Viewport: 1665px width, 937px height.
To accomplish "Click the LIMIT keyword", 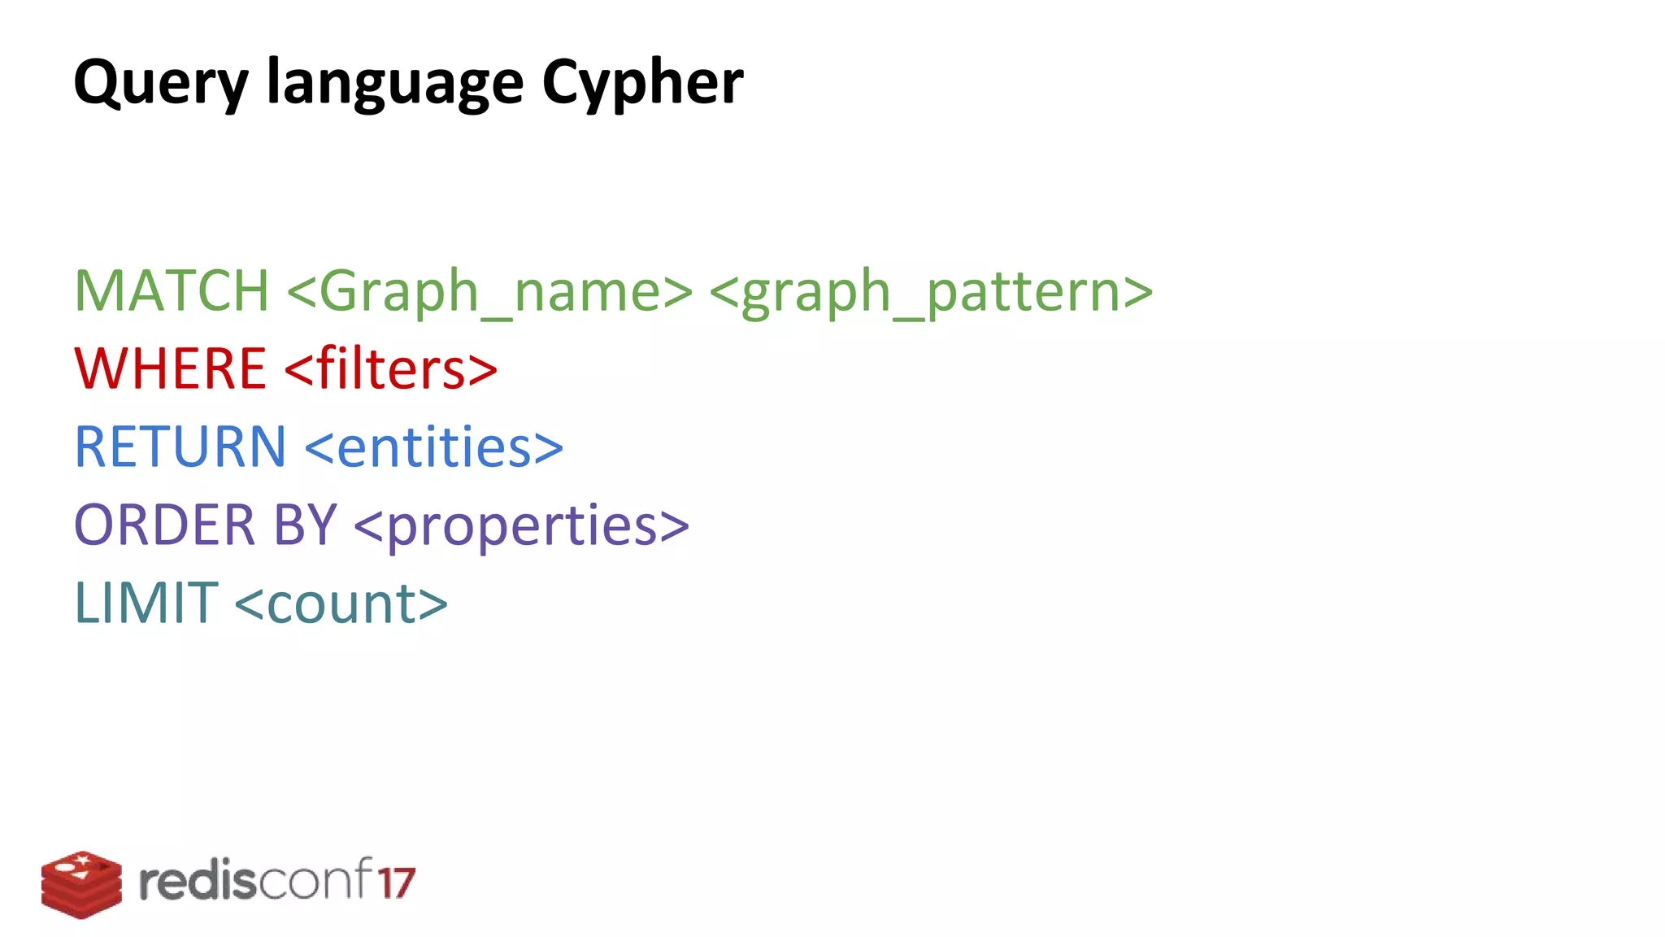I will 146,603.
